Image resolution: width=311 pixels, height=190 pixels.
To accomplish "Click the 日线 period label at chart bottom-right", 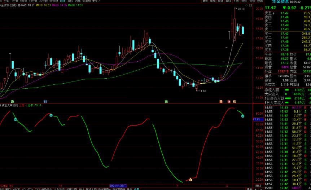I will 258,186.
